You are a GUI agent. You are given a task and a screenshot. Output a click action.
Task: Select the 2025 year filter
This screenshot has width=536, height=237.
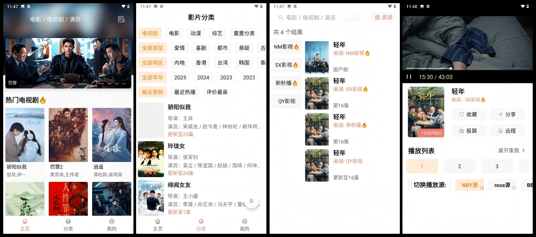point(180,78)
